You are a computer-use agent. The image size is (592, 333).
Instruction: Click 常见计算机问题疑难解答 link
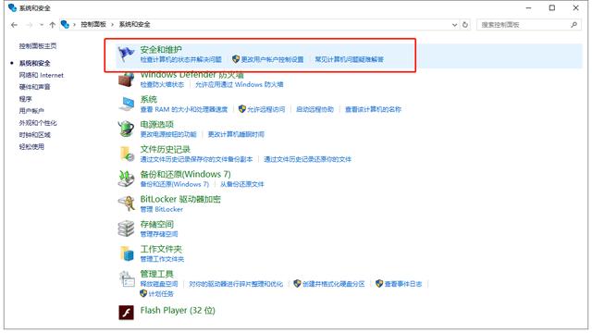click(x=350, y=59)
